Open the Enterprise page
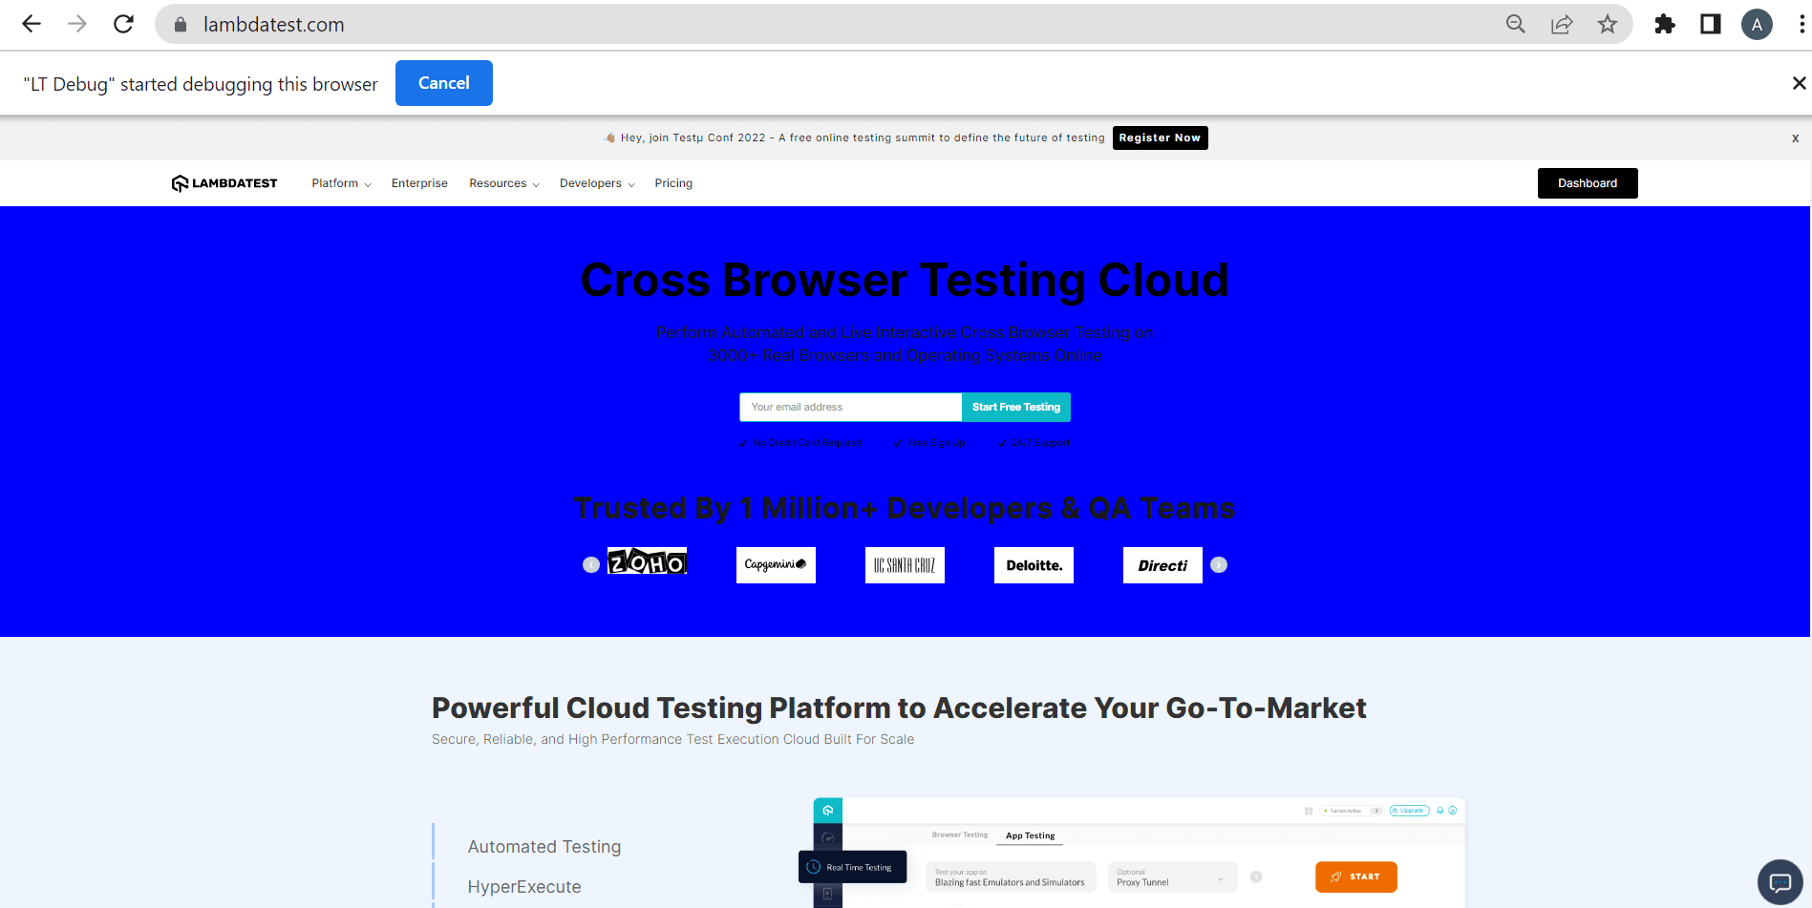Viewport: 1812px width, 908px height. pos(419,183)
